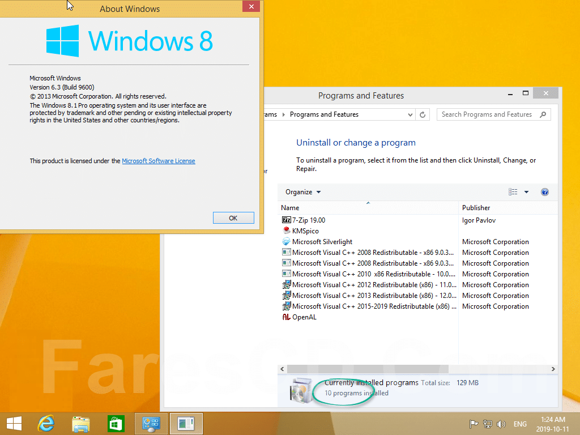580x435 pixels.
Task: Open the Microsoft Software License link
Action: pyautogui.click(x=159, y=161)
